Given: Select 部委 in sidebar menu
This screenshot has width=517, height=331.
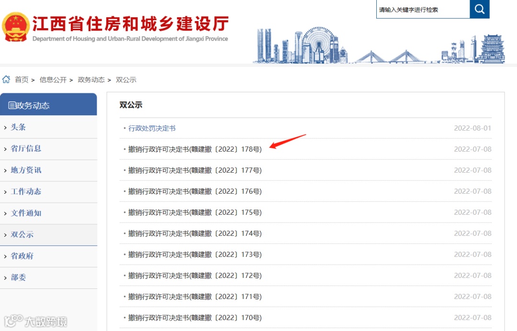Looking at the screenshot, I should pos(18,277).
